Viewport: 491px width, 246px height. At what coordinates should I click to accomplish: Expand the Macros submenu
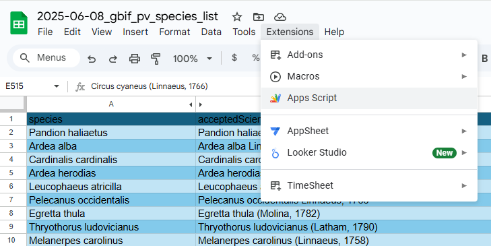tap(369, 76)
